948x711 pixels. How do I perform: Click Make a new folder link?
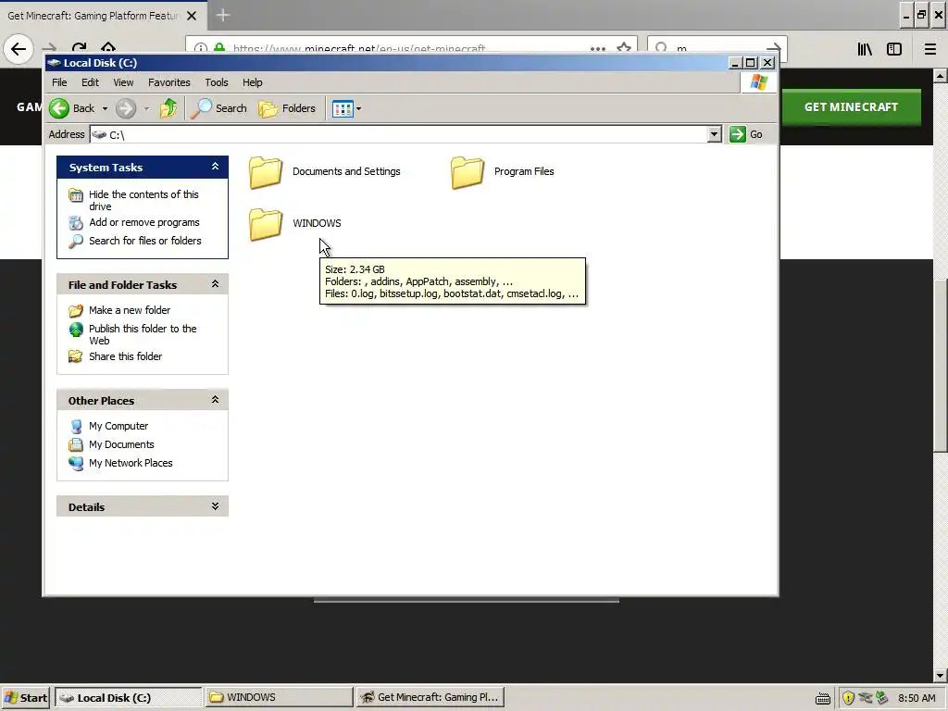pyautogui.click(x=130, y=310)
